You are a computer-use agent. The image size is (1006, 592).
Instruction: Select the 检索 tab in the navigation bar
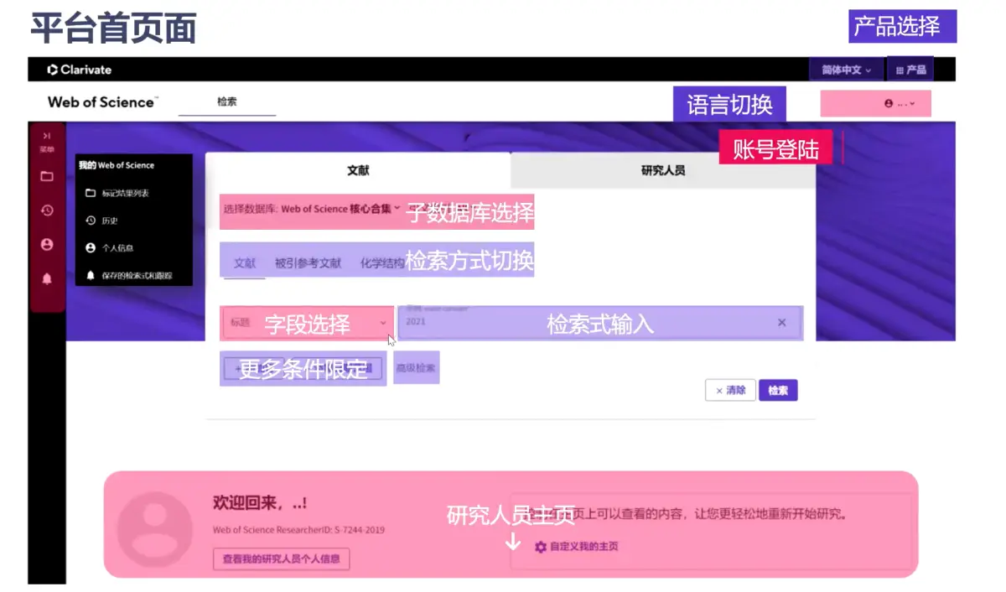227,101
